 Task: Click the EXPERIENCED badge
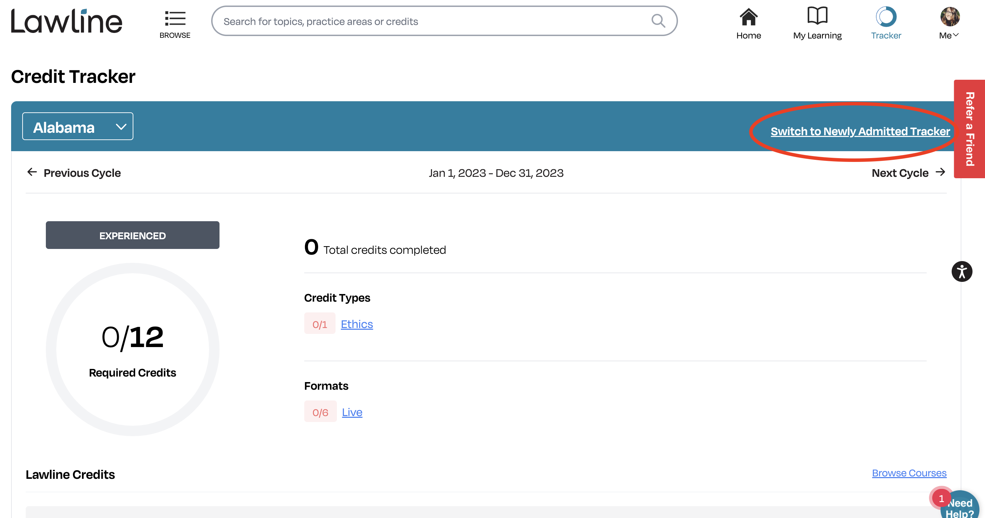pos(132,235)
